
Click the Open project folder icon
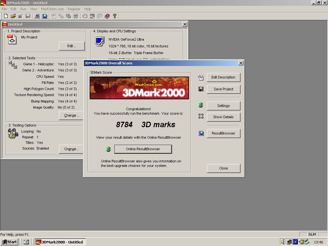[x=13, y=16]
